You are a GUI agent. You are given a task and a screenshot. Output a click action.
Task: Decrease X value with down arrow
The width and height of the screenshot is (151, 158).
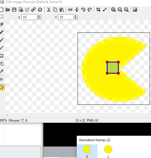(39, 18)
